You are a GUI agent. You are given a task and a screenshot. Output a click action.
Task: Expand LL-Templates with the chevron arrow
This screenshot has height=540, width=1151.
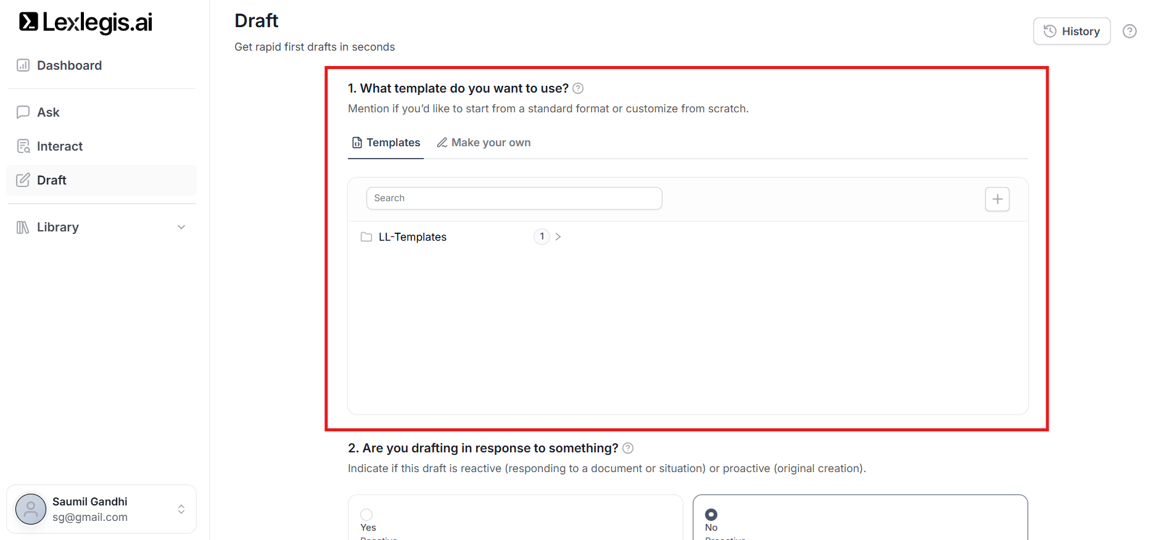click(558, 237)
